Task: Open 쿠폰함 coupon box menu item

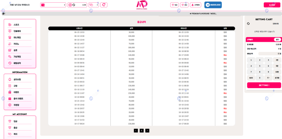Action: coord(16,105)
